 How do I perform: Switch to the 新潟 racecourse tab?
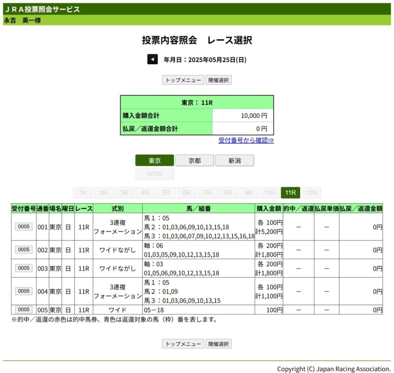(x=234, y=161)
